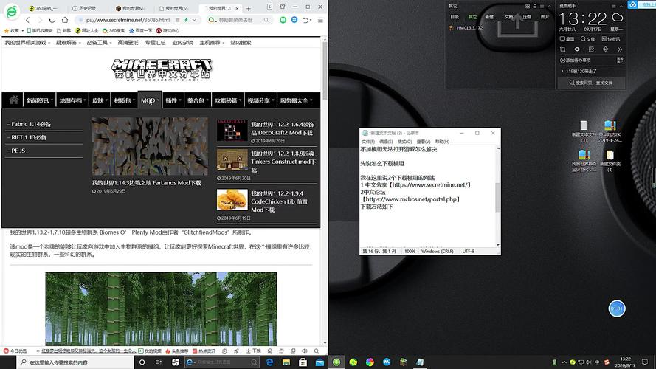Click 搜索网页、查找文件 search field in assistant
Image resolution: width=656 pixels, height=369 pixels.
592,83
